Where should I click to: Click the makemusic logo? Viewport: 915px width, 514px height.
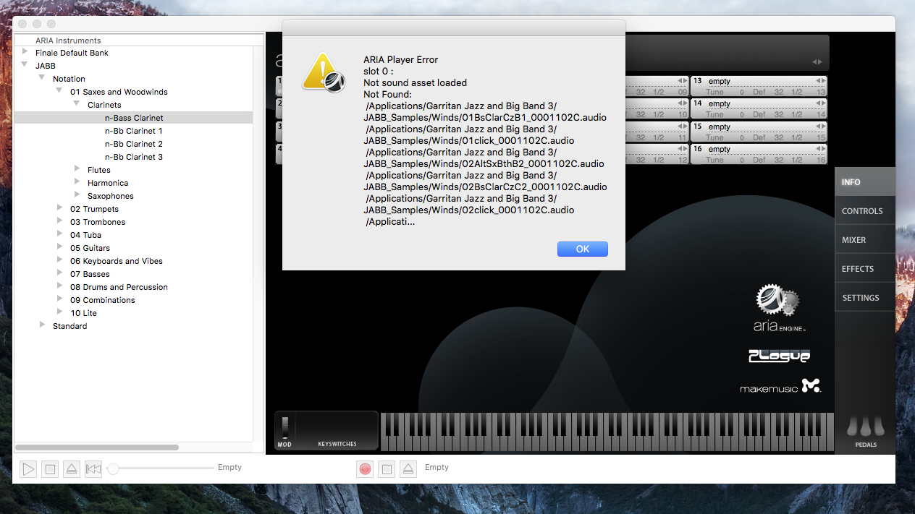coord(780,387)
